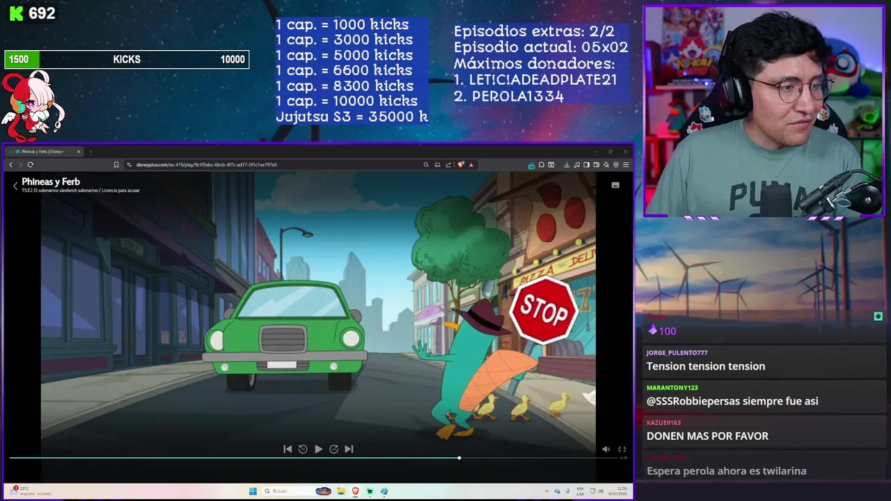Exit fullscreen in the video player
The width and height of the screenshot is (891, 501).
click(622, 450)
